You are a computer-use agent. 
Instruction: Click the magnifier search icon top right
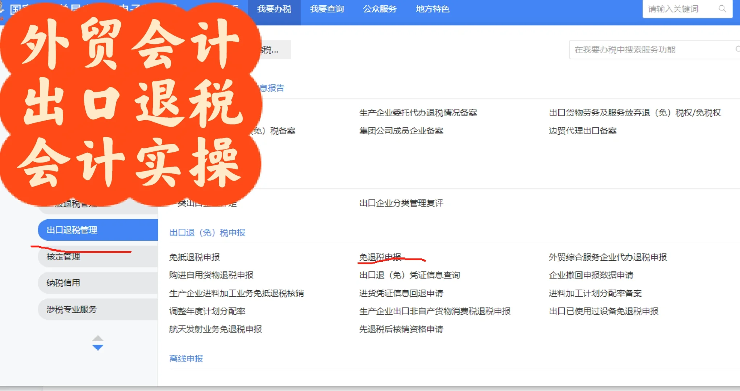(x=723, y=9)
